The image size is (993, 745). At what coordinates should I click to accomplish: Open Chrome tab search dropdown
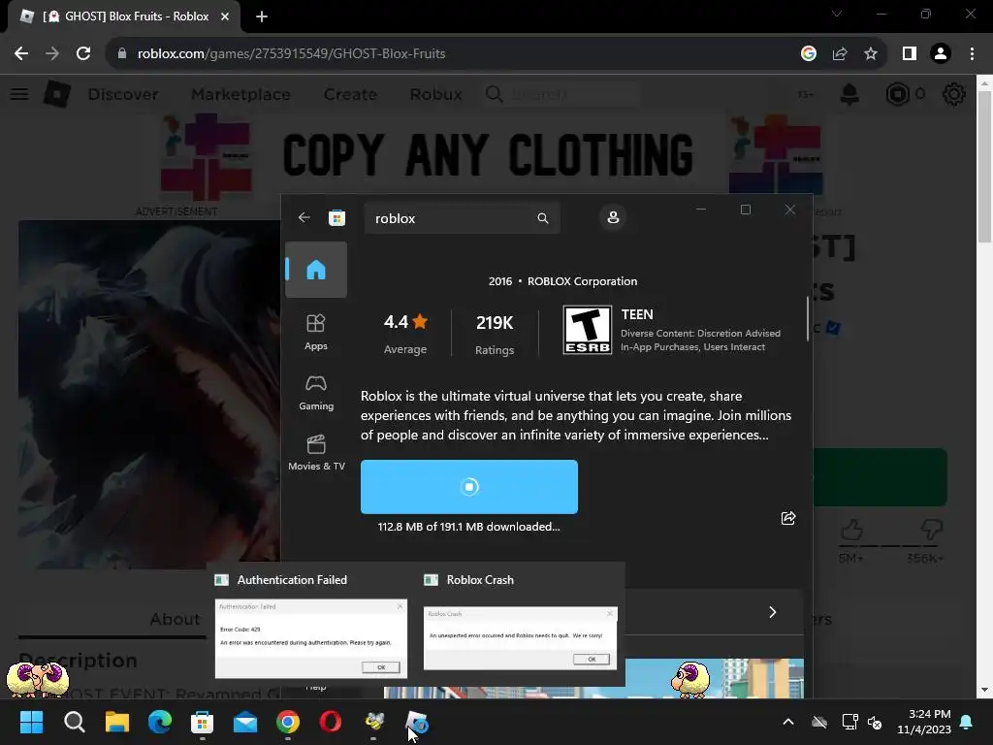[837, 14]
